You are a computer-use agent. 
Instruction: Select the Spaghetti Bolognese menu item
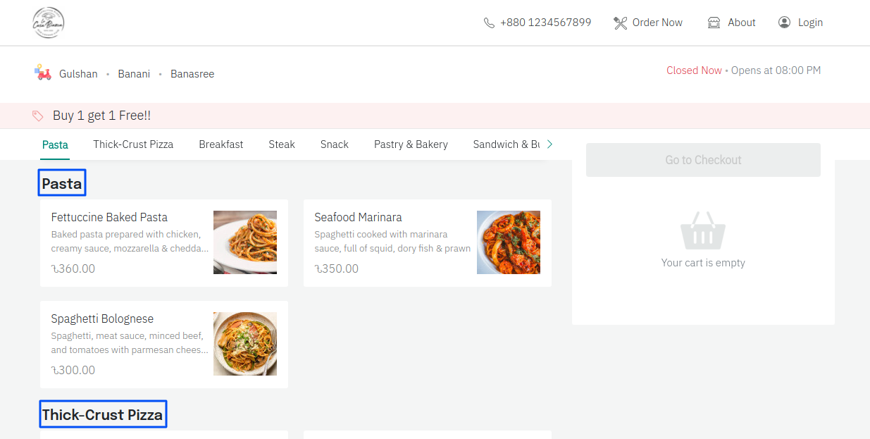point(102,319)
